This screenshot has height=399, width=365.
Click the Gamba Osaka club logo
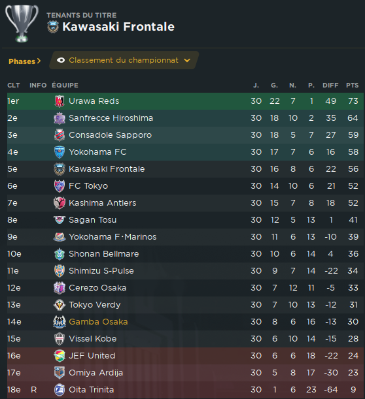point(60,322)
